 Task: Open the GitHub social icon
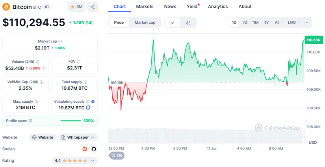[94, 149]
